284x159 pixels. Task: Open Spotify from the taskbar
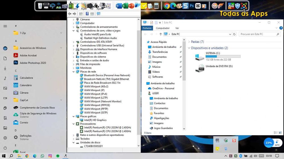click(58, 156)
